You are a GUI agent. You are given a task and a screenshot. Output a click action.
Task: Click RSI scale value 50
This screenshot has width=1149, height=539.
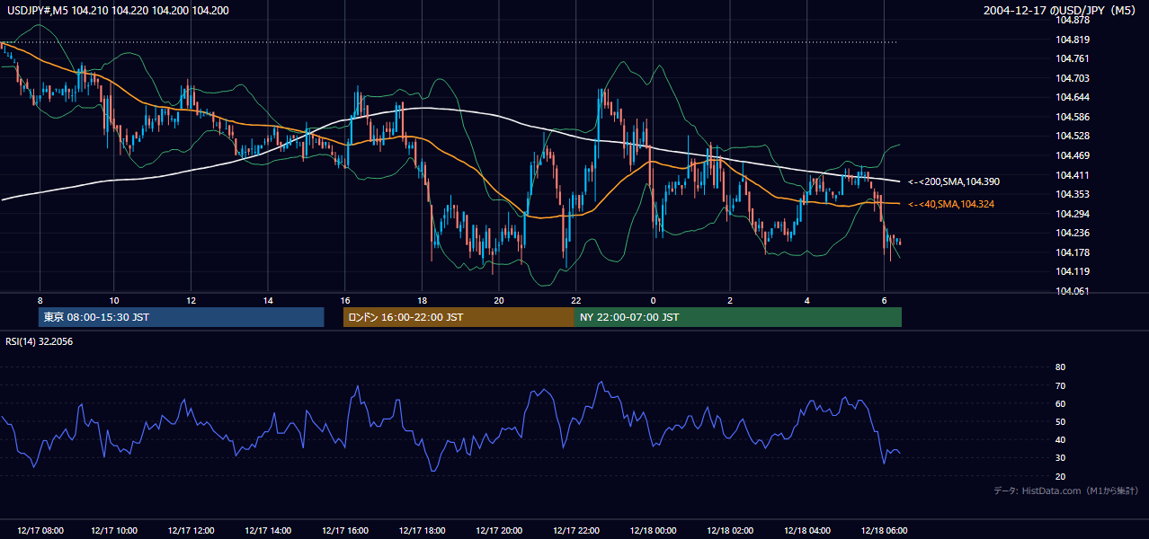point(1060,421)
